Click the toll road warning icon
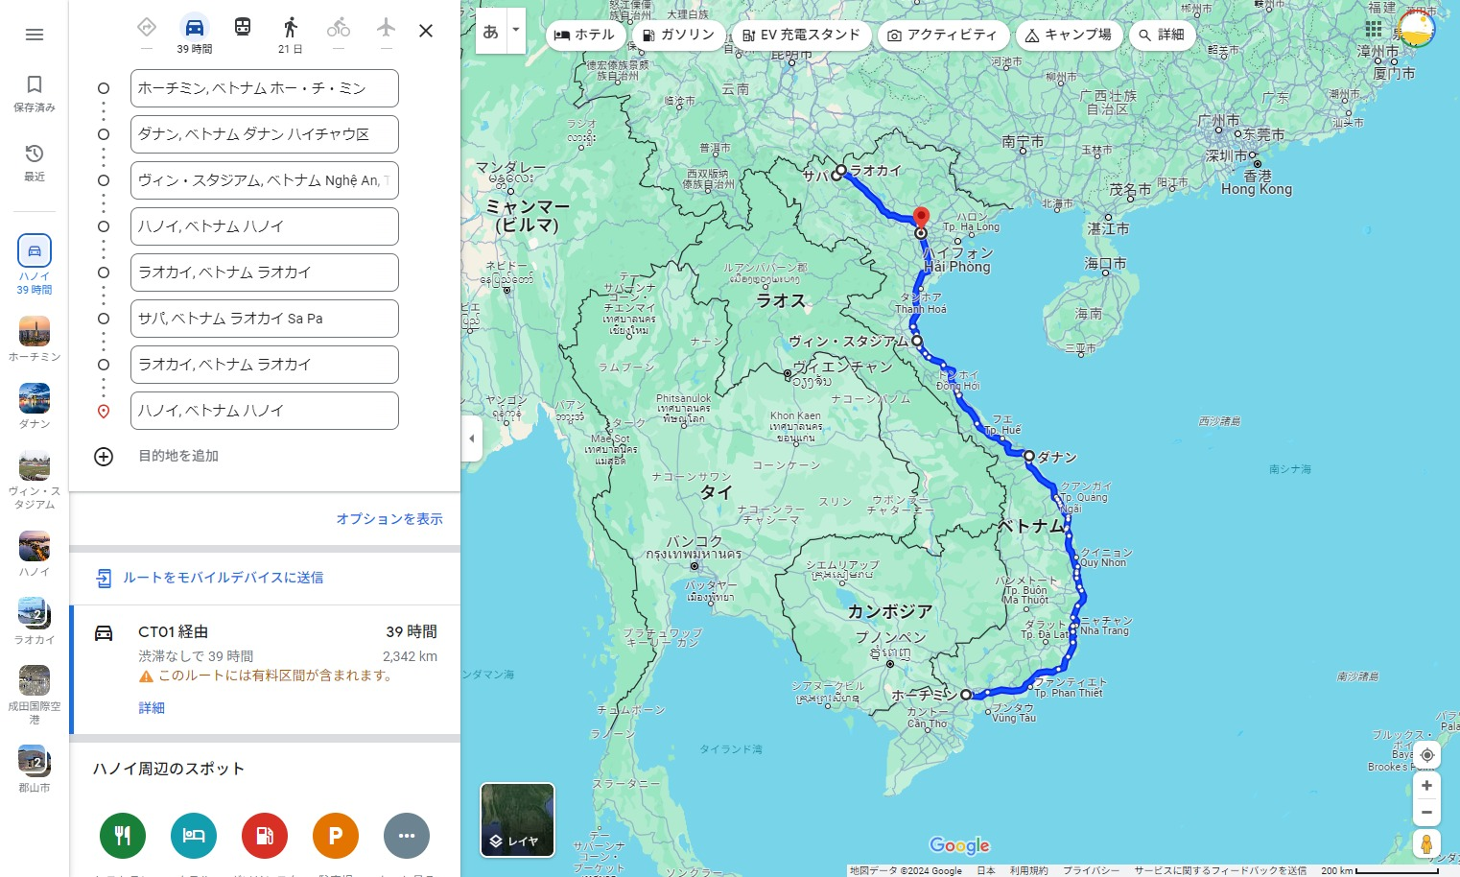 click(146, 676)
